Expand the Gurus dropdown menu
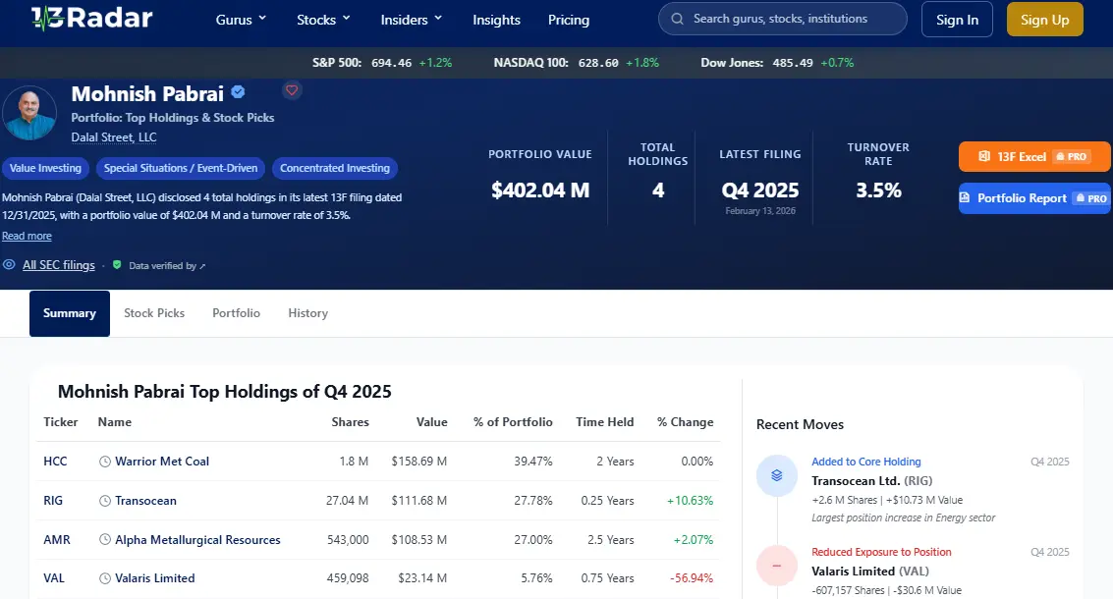The image size is (1113, 599). [x=241, y=20]
